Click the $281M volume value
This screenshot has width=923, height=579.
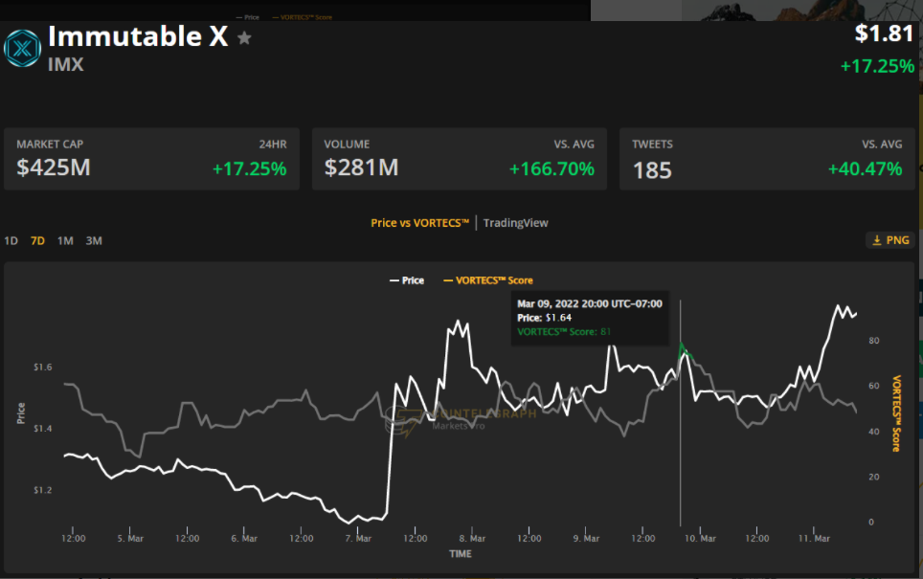(361, 167)
